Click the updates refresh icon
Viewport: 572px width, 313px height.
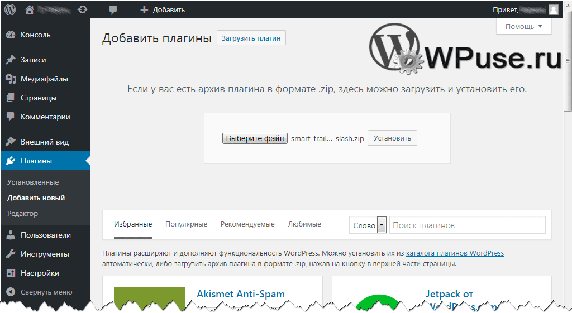click(82, 9)
